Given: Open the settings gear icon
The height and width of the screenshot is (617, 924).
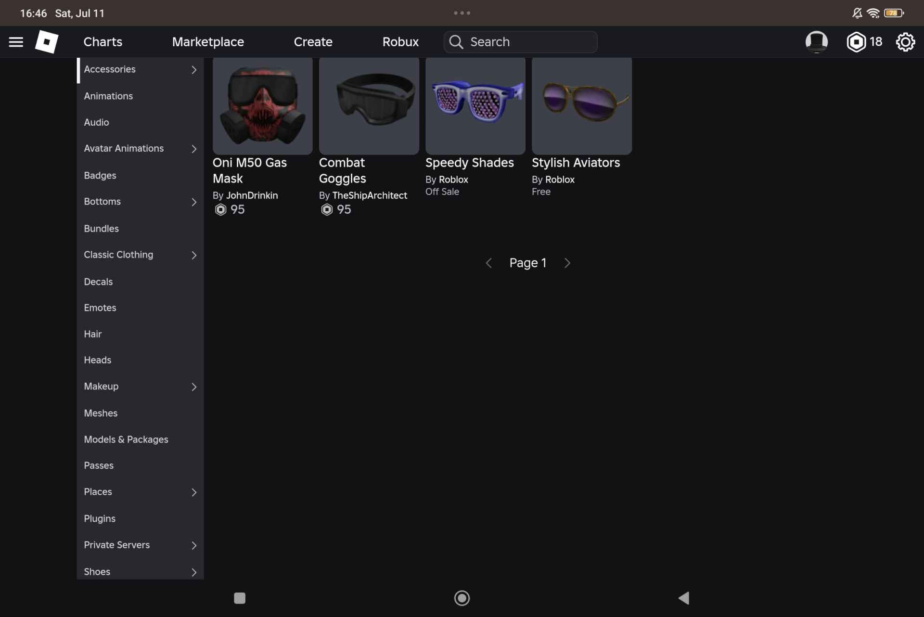Looking at the screenshot, I should click(x=905, y=42).
